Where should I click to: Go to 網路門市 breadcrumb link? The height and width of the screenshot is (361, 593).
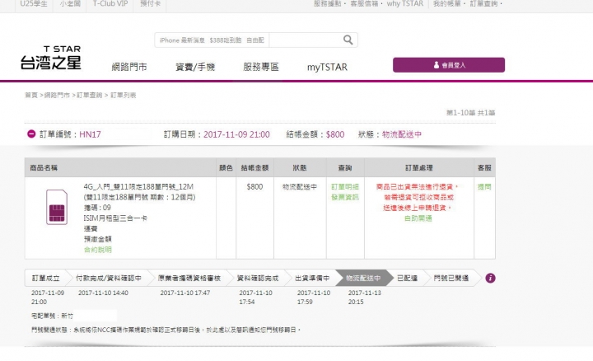pyautogui.click(x=57, y=95)
